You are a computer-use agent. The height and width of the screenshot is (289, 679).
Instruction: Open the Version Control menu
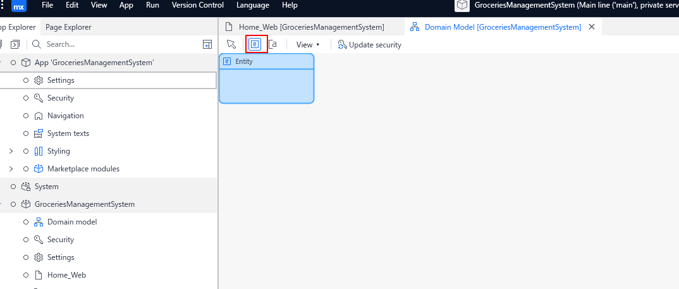pos(198,5)
